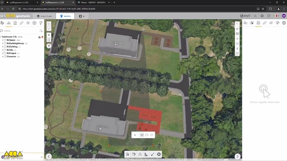This screenshot has height=161, width=287.
Task: Expand the IfcBuilding folder
Action: 3,47
